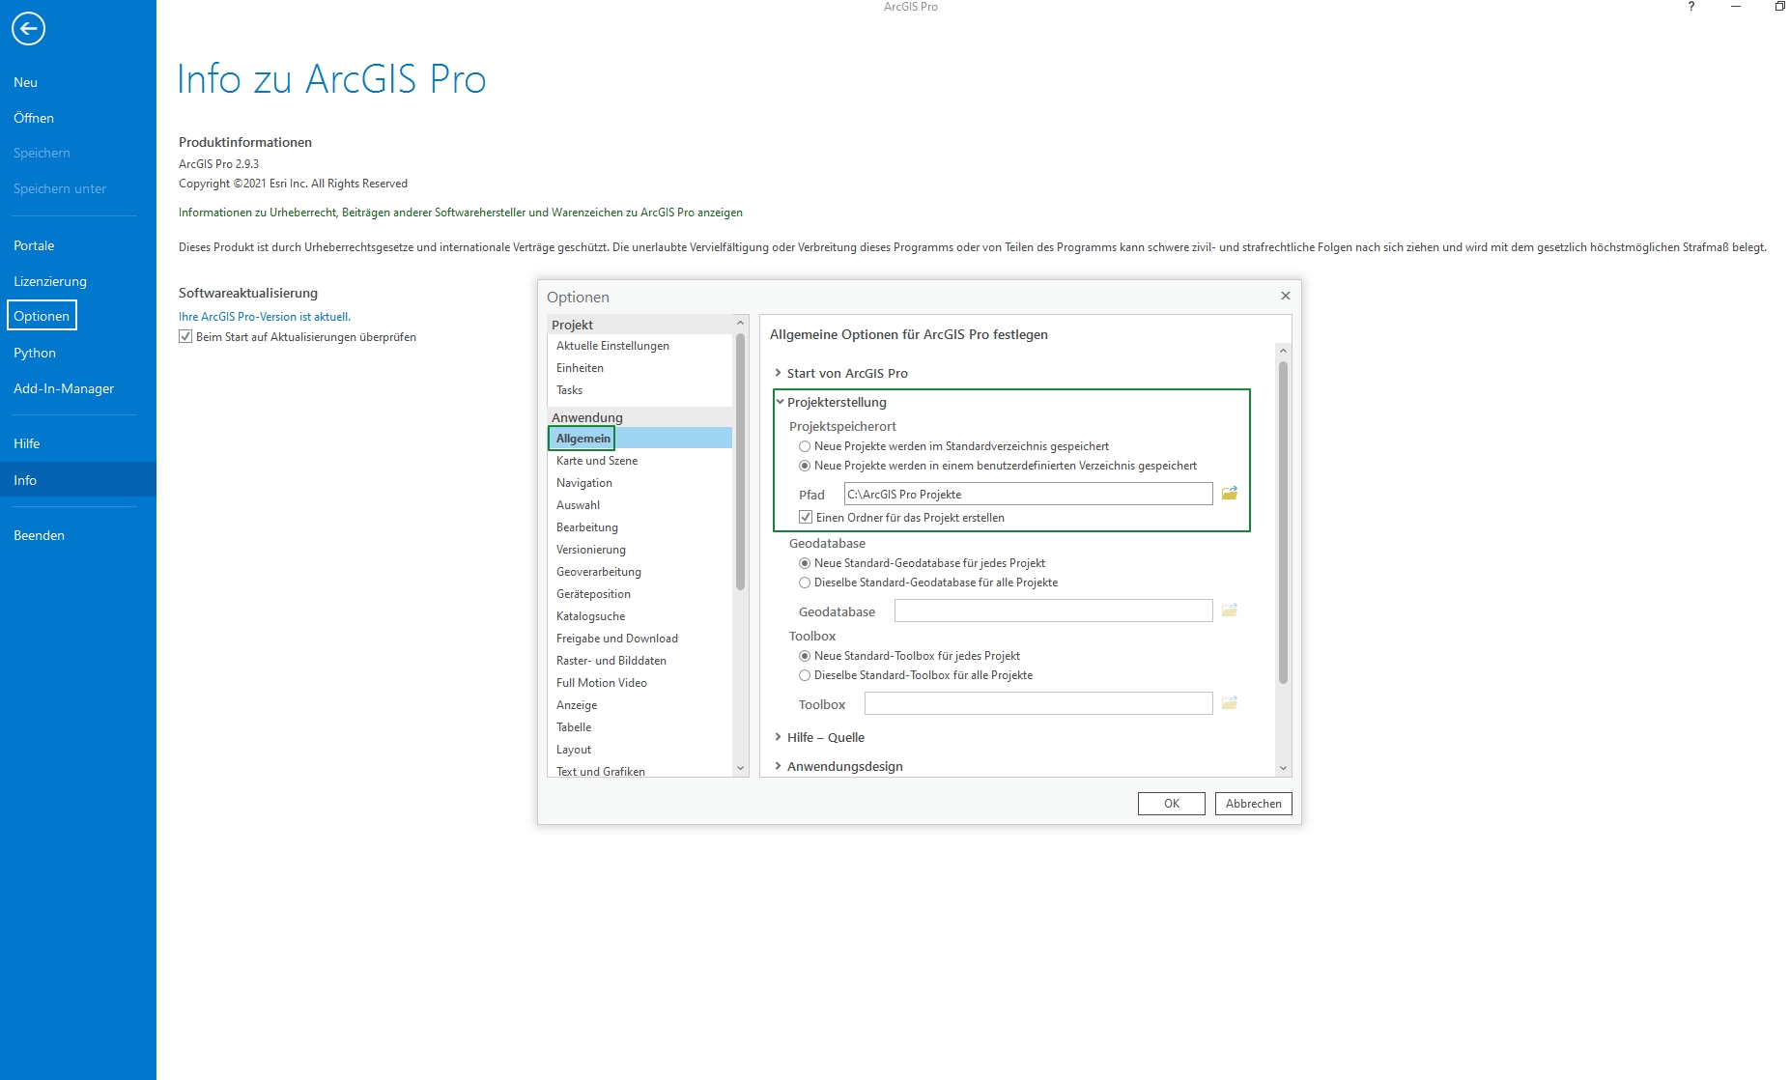Screen dimensions: 1790x1080
Task: Open the Python page
Action: (35, 353)
